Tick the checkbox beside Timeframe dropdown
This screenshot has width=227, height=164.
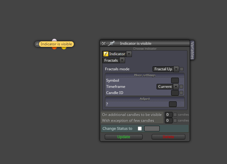181,87
